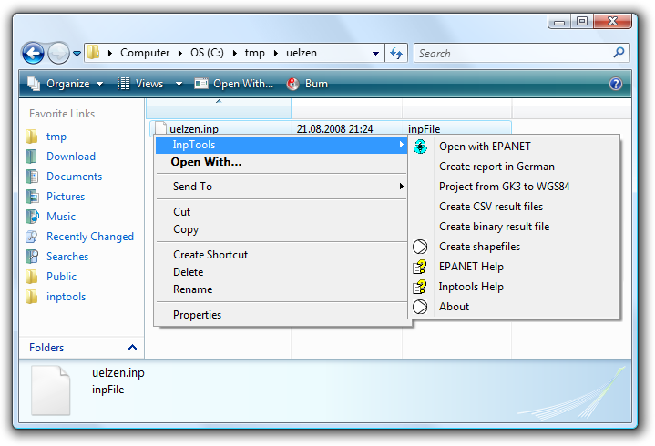Select Create binary result file
655x446 pixels.
coord(514,227)
